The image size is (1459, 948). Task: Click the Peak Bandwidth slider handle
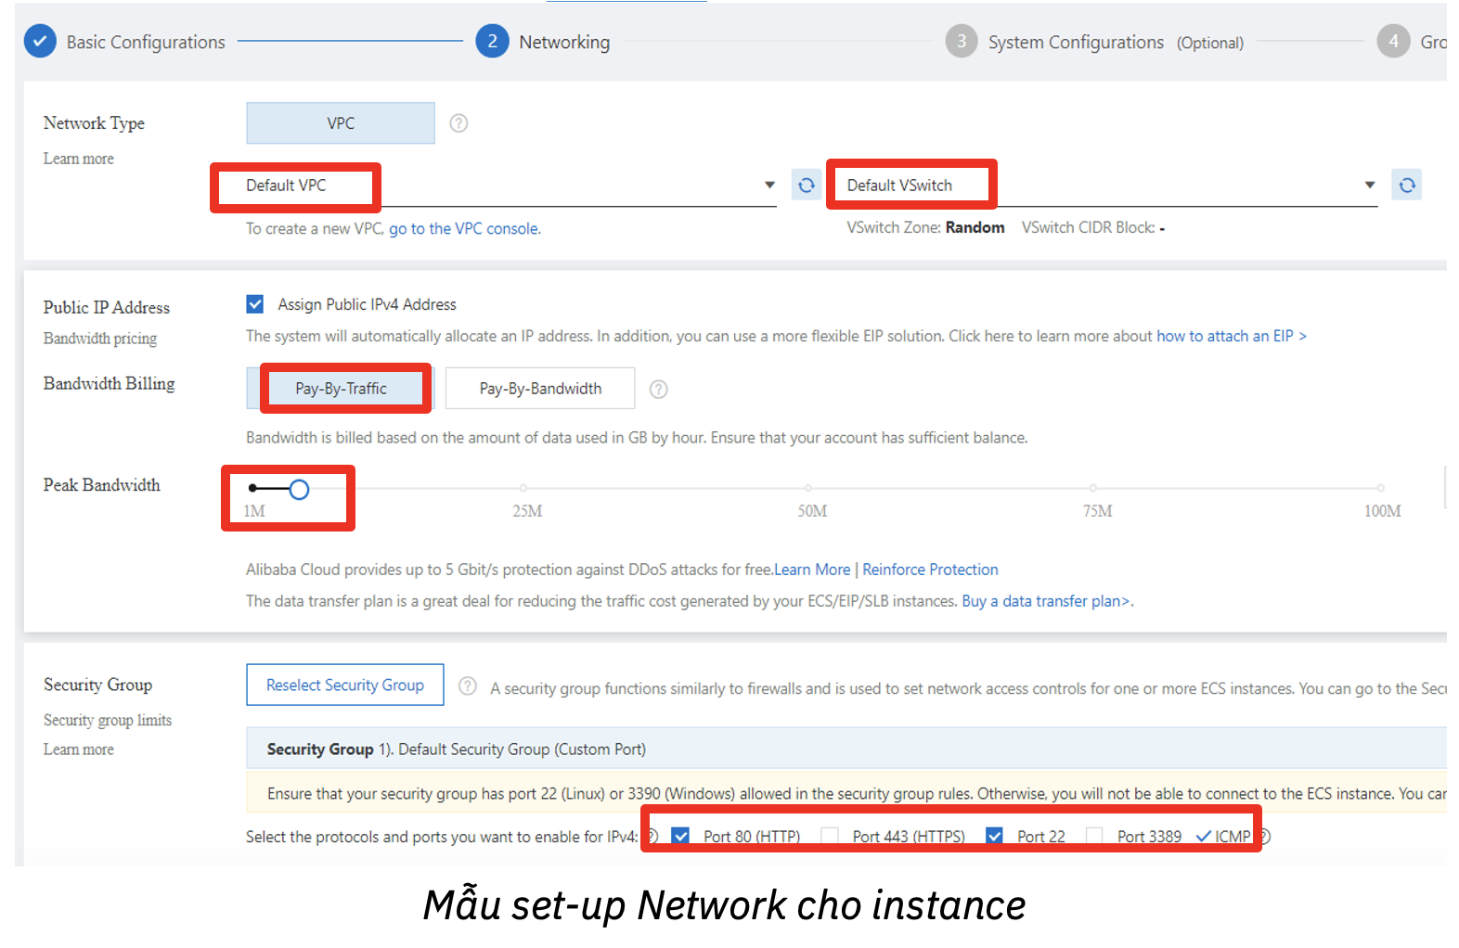(299, 489)
